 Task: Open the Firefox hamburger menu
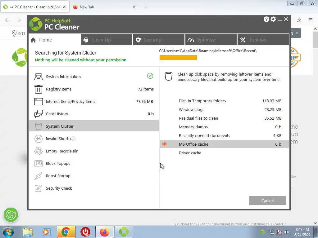311,20
